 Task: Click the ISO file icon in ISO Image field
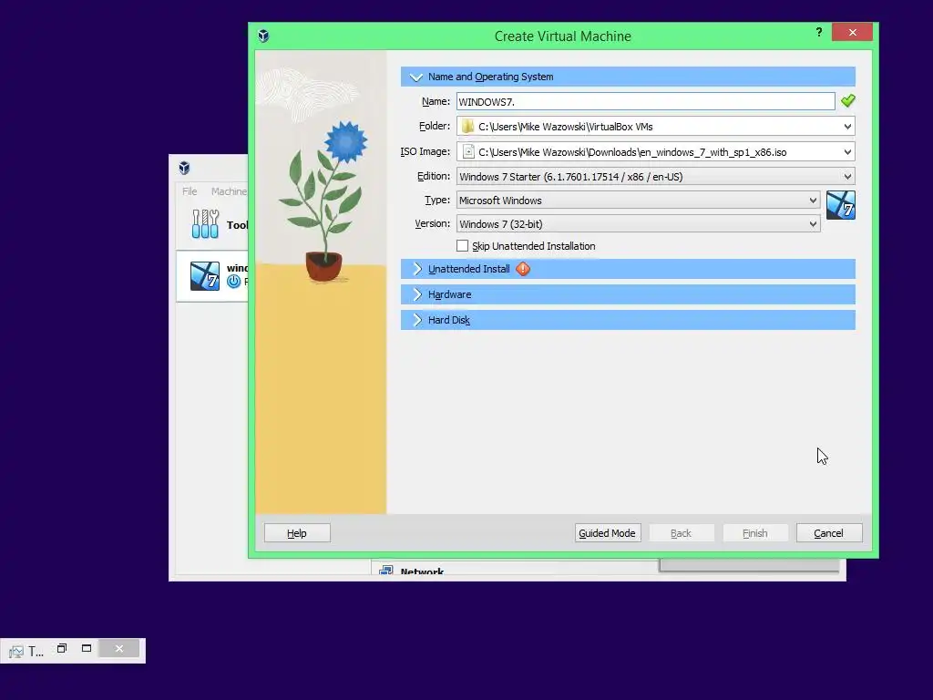(x=468, y=152)
